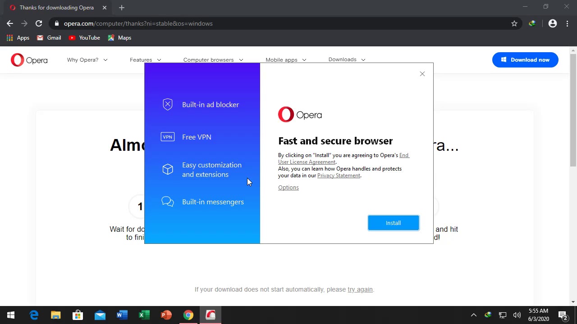Image resolution: width=577 pixels, height=324 pixels.
Task: Open the Windows Start menu
Action: [11, 315]
